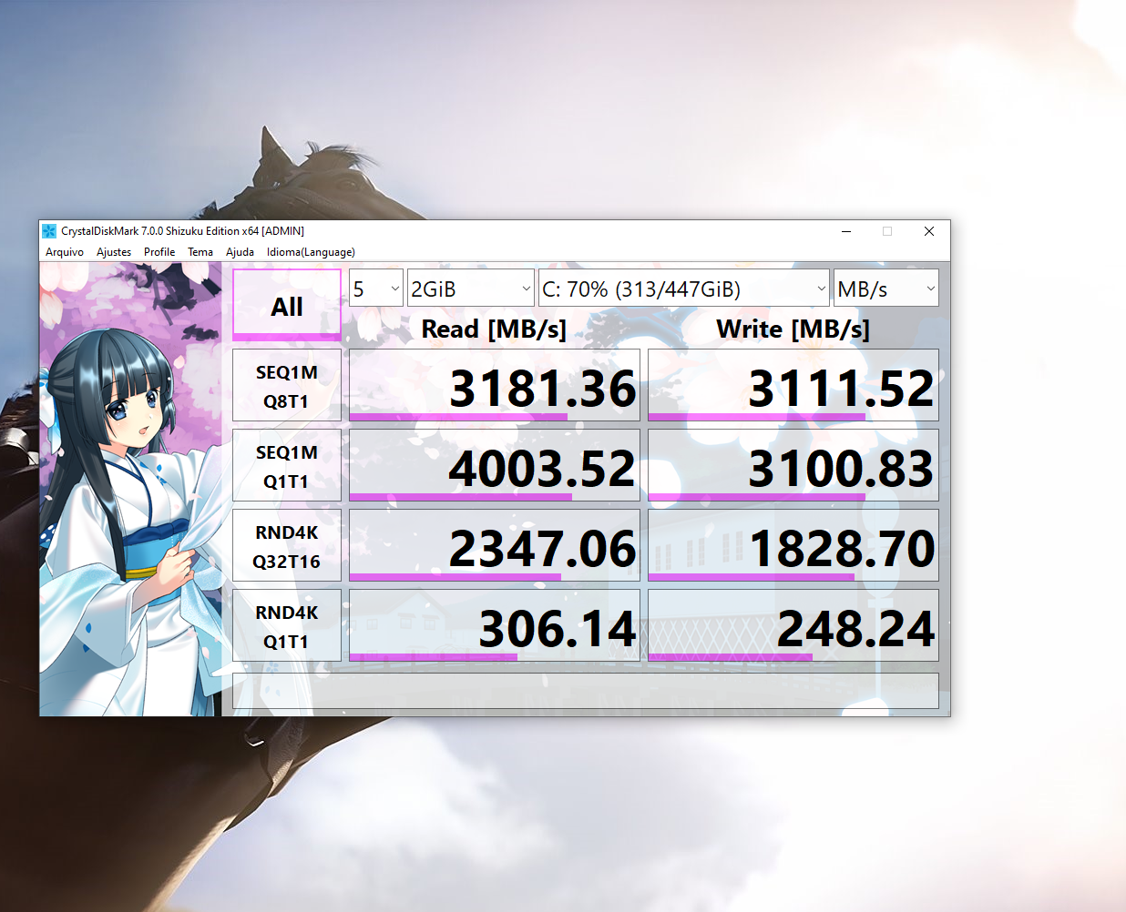The height and width of the screenshot is (912, 1126).
Task: Expand the MB/s unit dropdown
Action: (x=886, y=289)
